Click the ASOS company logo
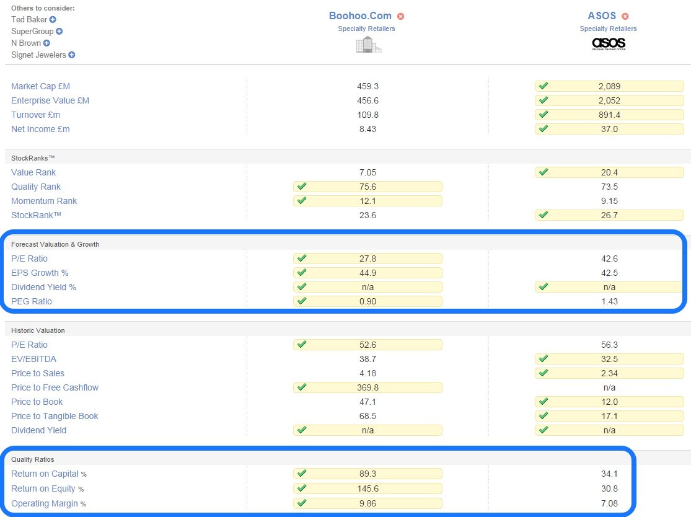Image resolution: width=691 pixels, height=517 pixels. 609,43
